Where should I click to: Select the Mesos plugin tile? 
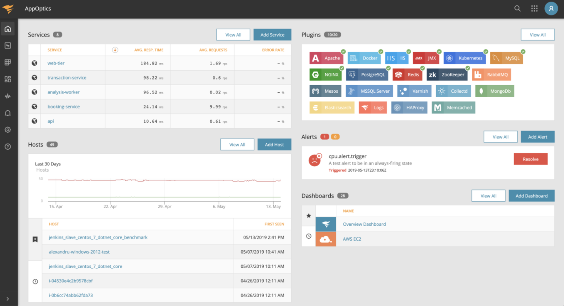coord(326,91)
